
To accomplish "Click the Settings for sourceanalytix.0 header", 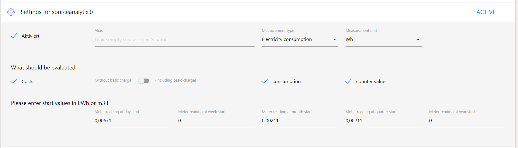I will click(57, 12).
